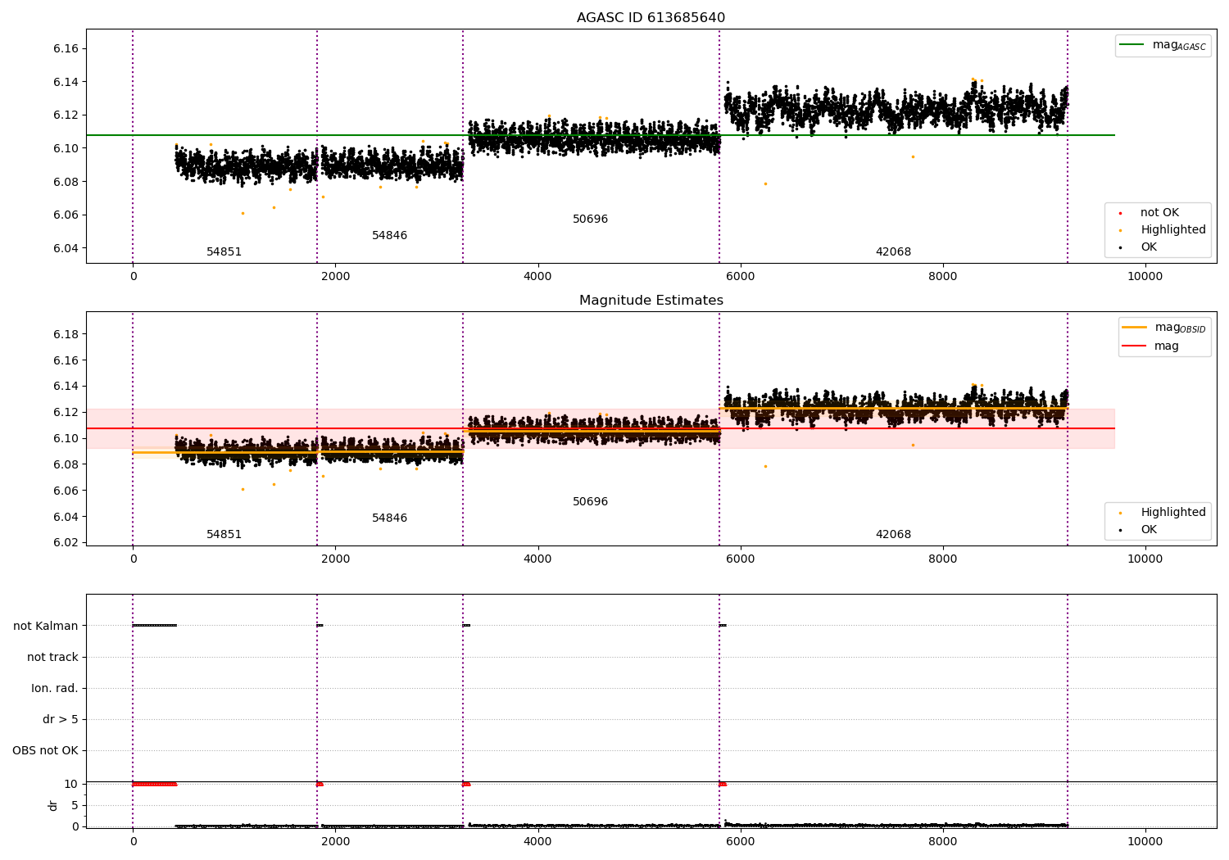Click the 10000 x-tick on the bottom panel
The width and height of the screenshot is (1229, 860).
1145,841
